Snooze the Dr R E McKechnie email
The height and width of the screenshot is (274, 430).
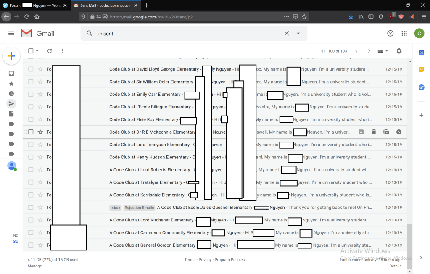click(398, 132)
